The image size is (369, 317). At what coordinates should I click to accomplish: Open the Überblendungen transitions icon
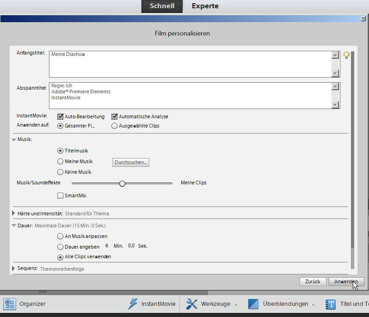(x=253, y=304)
